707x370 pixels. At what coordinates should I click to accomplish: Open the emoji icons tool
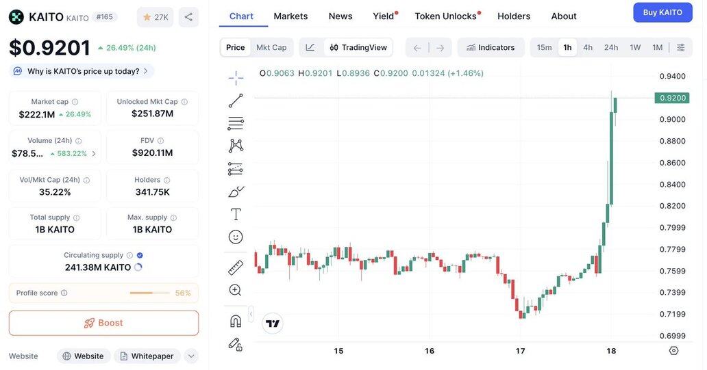click(236, 237)
